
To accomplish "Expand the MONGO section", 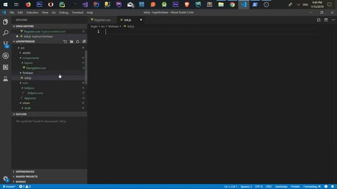I will coord(21,182).
